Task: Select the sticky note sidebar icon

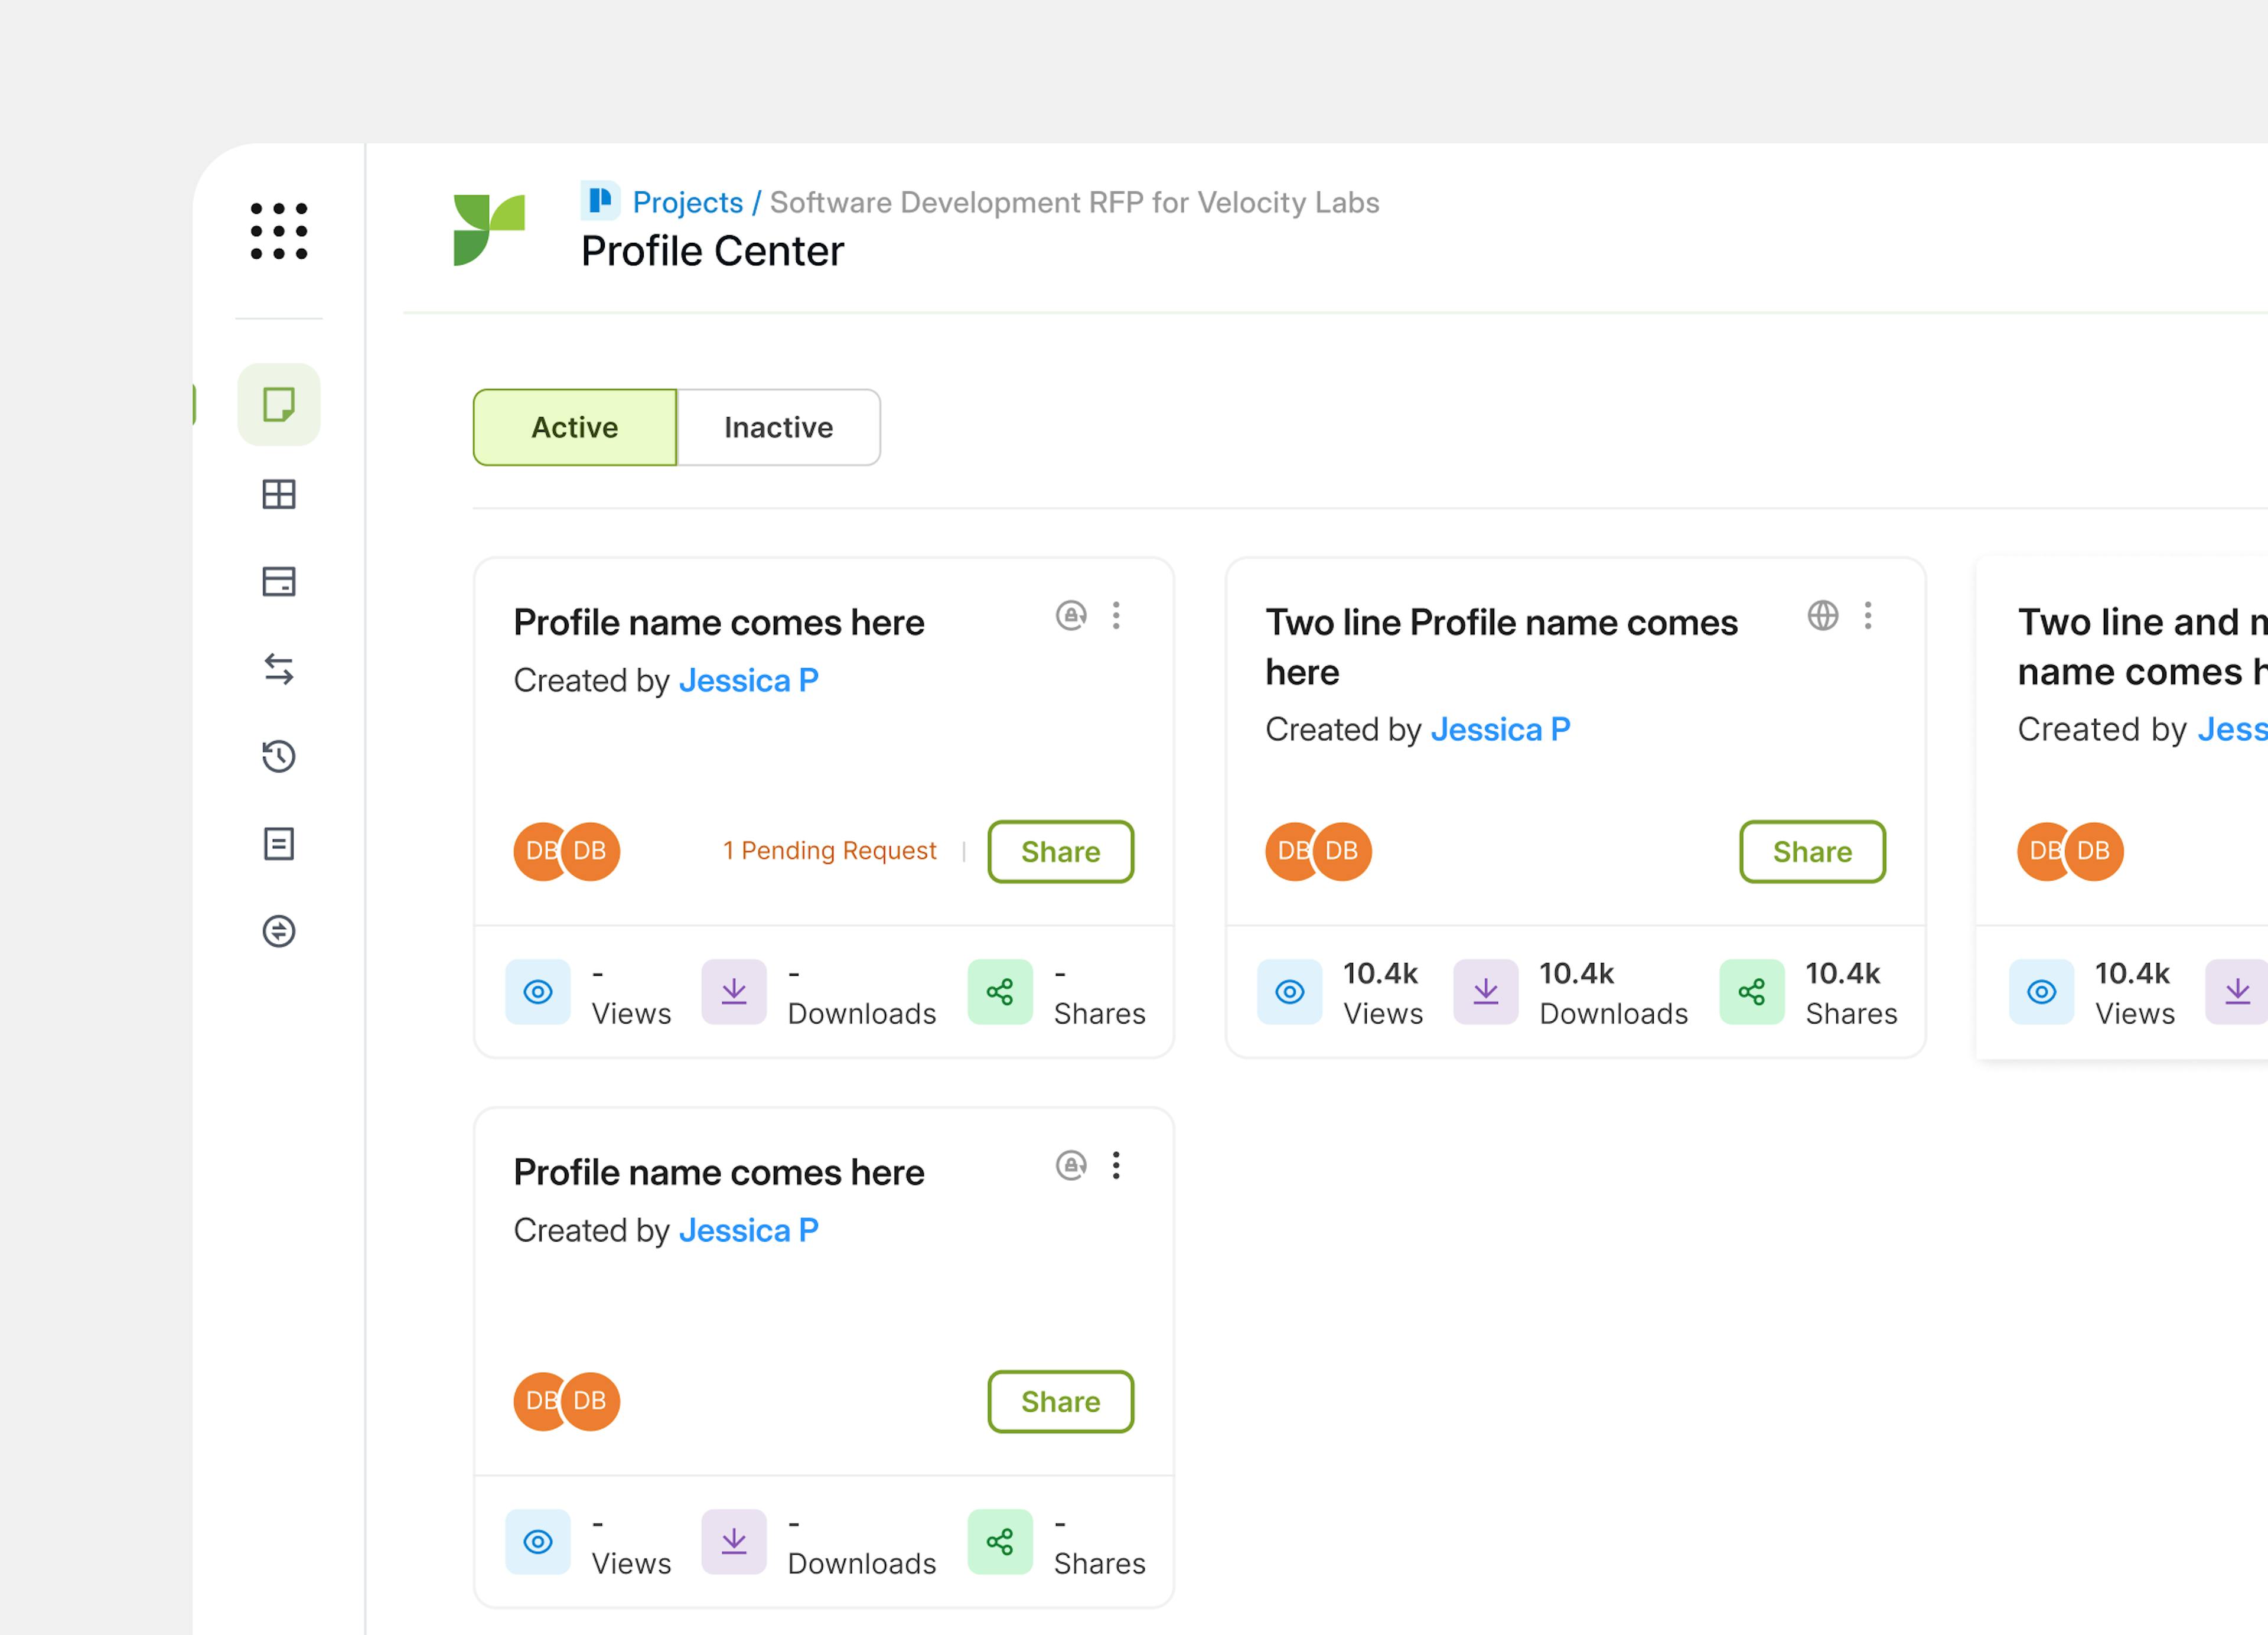Action: pos(279,405)
